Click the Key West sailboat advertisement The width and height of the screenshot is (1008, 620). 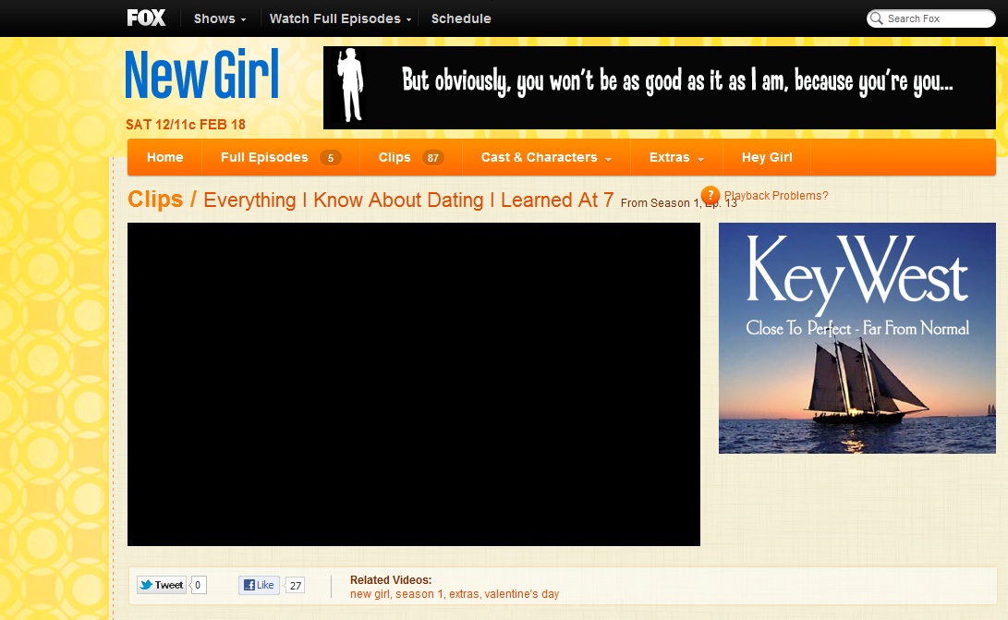(857, 338)
